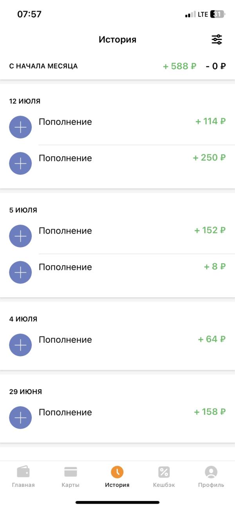Open the Пополнение +250 ₽ transaction
The image size is (235, 508).
(117, 163)
